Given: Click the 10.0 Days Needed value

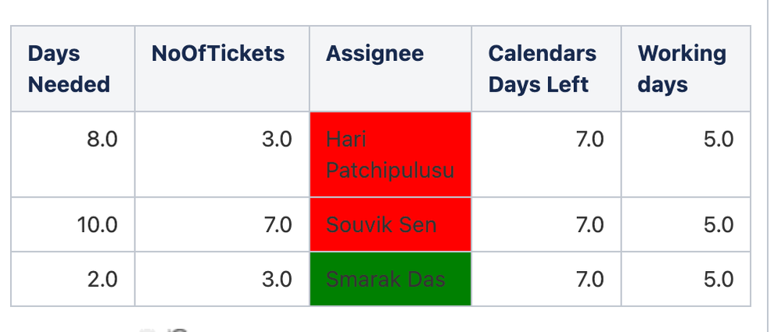Looking at the screenshot, I should [x=98, y=225].
